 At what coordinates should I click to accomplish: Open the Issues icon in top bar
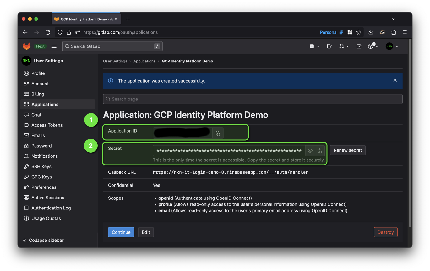(329, 46)
